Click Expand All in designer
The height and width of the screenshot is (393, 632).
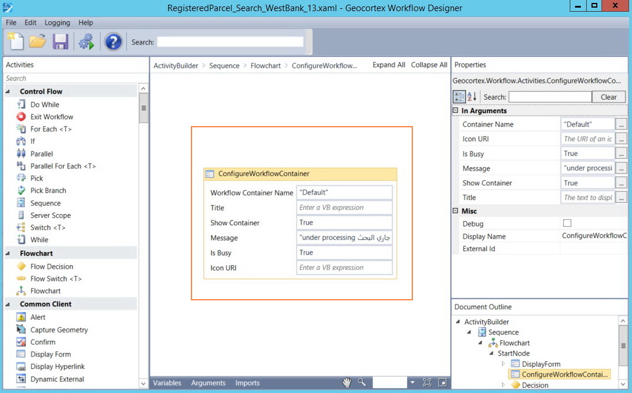(389, 65)
